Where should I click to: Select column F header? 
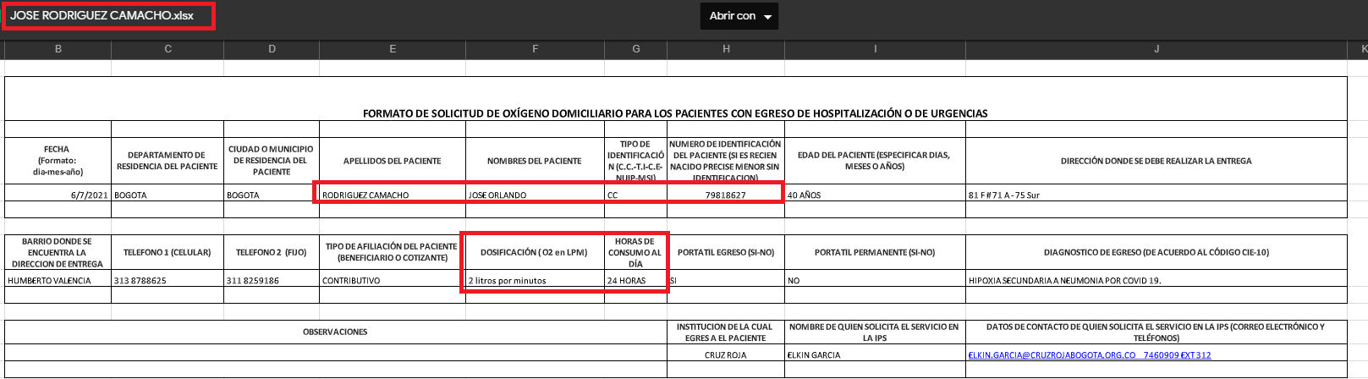[536, 49]
